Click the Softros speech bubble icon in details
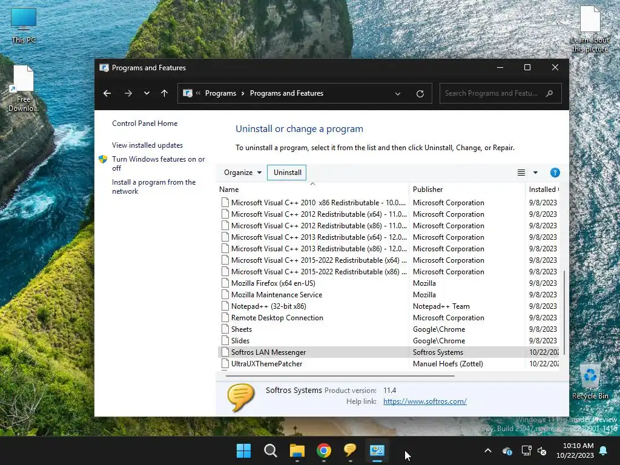The height and width of the screenshot is (465, 620). (x=240, y=397)
